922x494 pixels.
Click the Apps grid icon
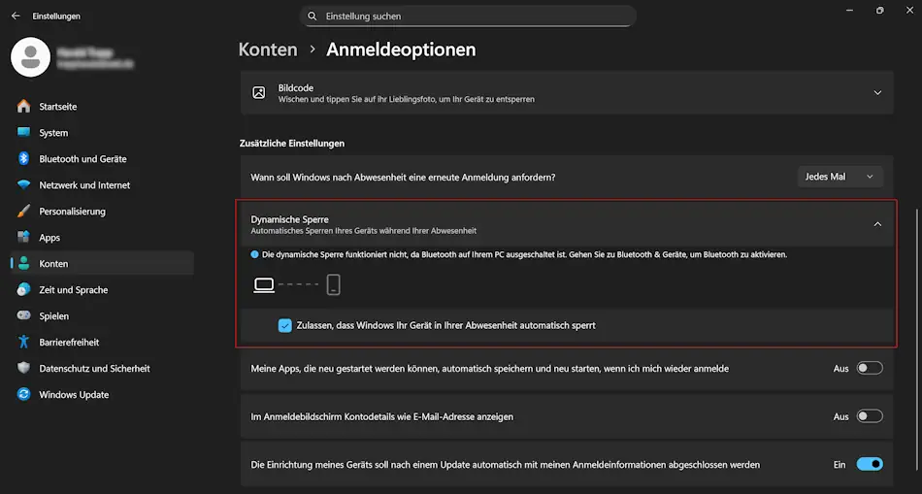pos(23,238)
